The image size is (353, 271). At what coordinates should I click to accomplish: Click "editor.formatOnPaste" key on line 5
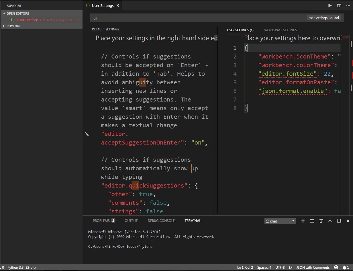pyautogui.click(x=296, y=82)
